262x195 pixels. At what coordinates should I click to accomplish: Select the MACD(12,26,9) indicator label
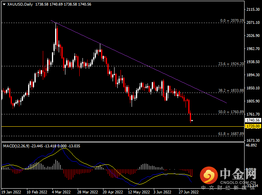coord(16,146)
